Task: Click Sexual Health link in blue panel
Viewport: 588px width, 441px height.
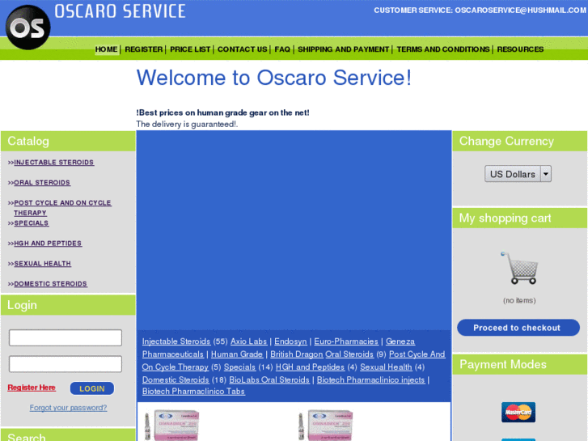Action: click(386, 367)
